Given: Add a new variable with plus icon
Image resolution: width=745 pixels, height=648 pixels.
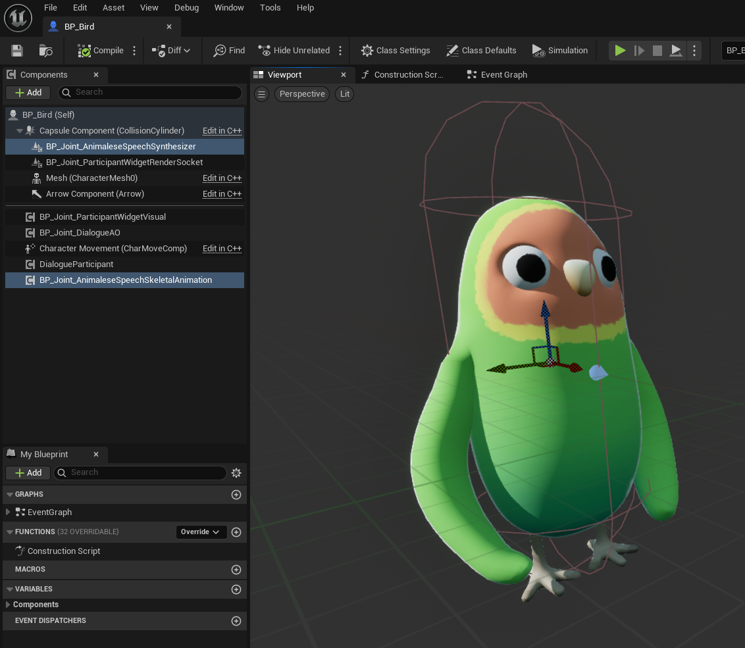Looking at the screenshot, I should click(x=236, y=589).
